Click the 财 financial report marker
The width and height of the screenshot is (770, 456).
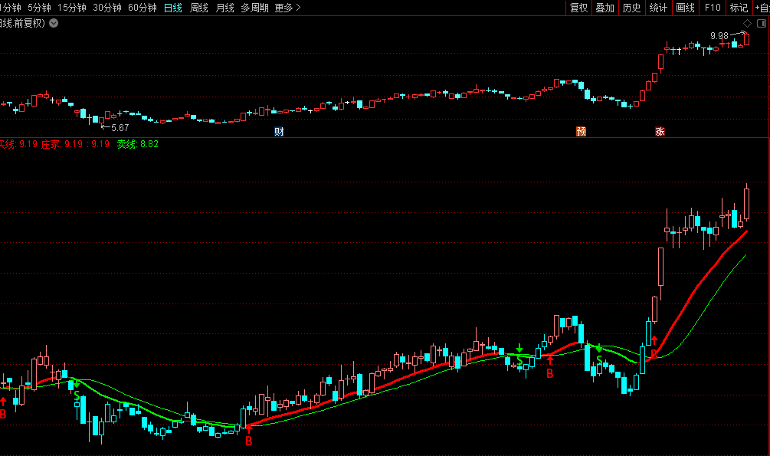click(x=279, y=131)
